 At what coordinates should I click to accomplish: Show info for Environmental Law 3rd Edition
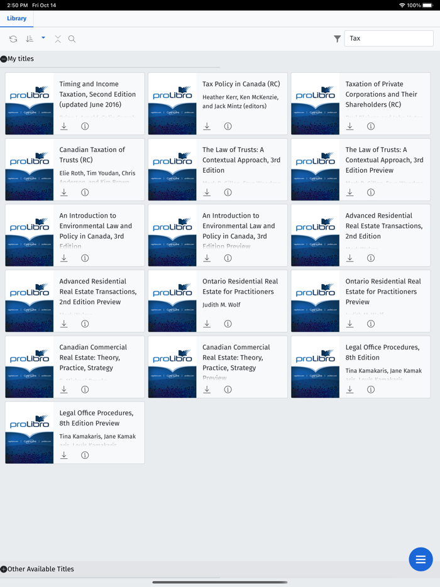[x=85, y=258]
